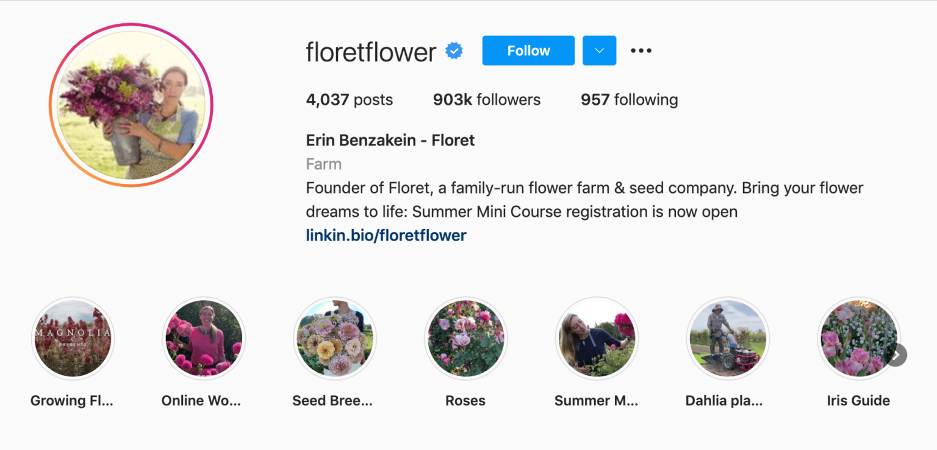This screenshot has height=450, width=937.
Task: Open the Online Wo... story highlight
Action: [204, 339]
